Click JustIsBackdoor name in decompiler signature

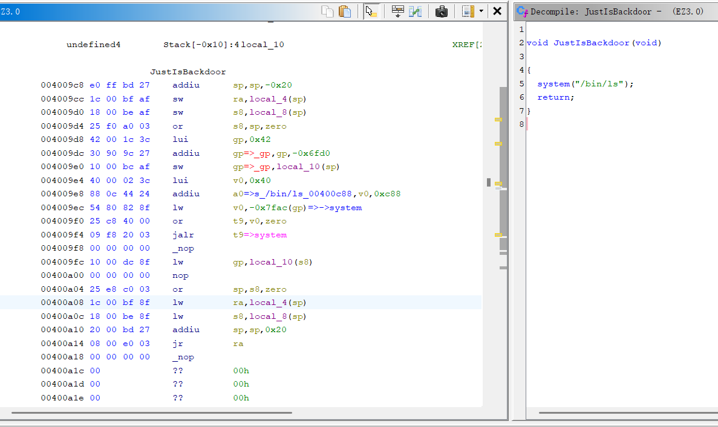pyautogui.click(x=591, y=43)
